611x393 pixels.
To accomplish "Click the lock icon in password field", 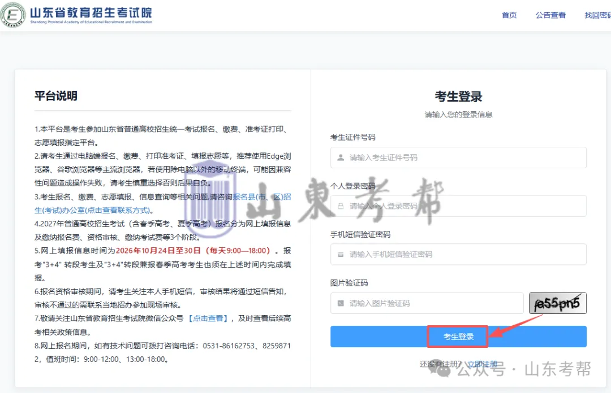I will point(341,206).
